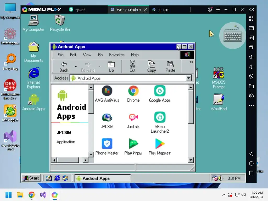Click the Task Scheduler tray icon

tap(215, 178)
